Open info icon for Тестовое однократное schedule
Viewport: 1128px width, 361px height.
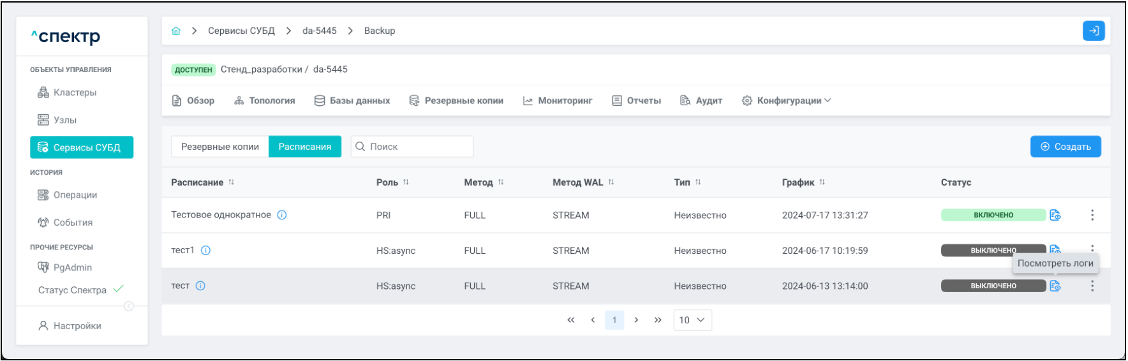[282, 215]
